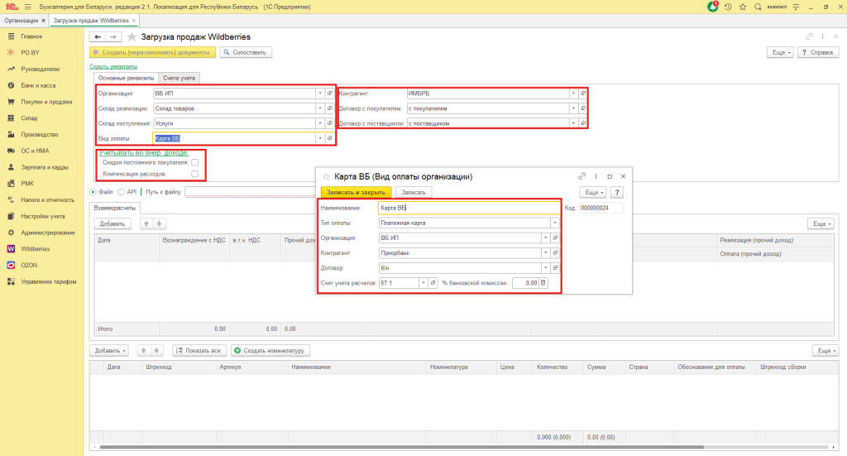Click the calculator icon in bank commission field

click(x=544, y=283)
